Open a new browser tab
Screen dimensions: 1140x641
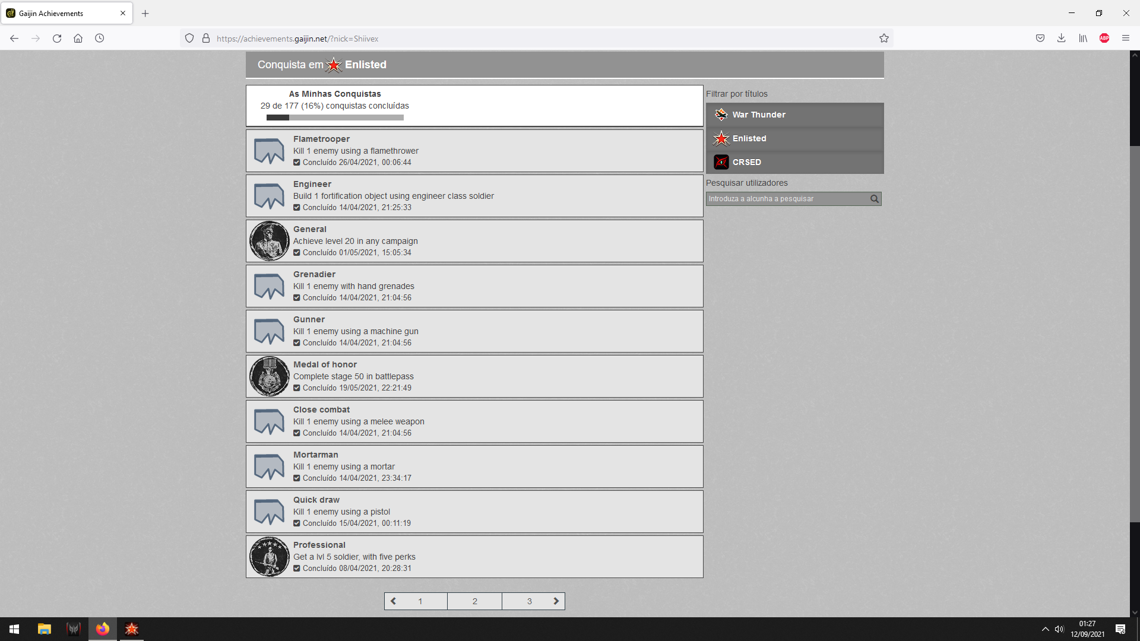click(x=145, y=13)
